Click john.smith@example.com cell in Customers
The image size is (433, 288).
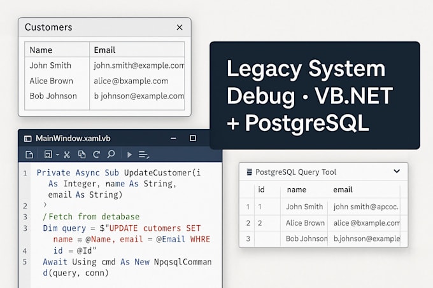[139, 65]
